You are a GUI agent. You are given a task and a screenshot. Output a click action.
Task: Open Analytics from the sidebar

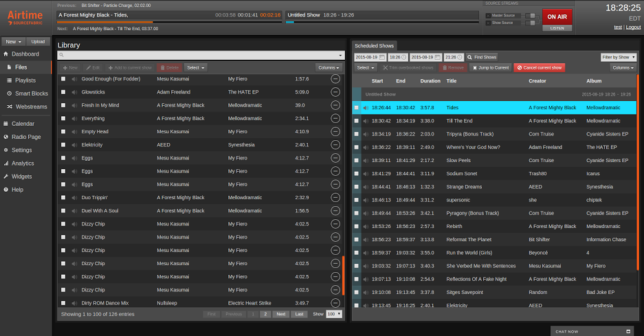23,164
